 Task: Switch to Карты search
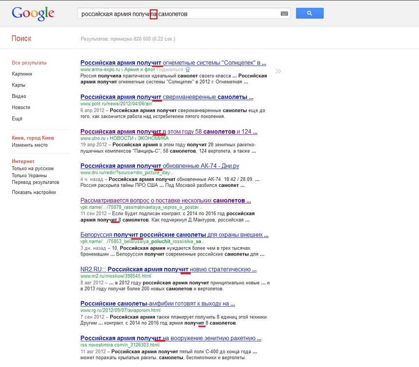click(19, 85)
